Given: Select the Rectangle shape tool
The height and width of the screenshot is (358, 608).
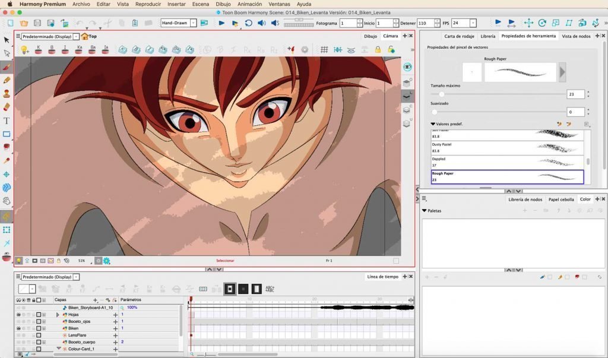Looking at the screenshot, I should pyautogui.click(x=7, y=134).
